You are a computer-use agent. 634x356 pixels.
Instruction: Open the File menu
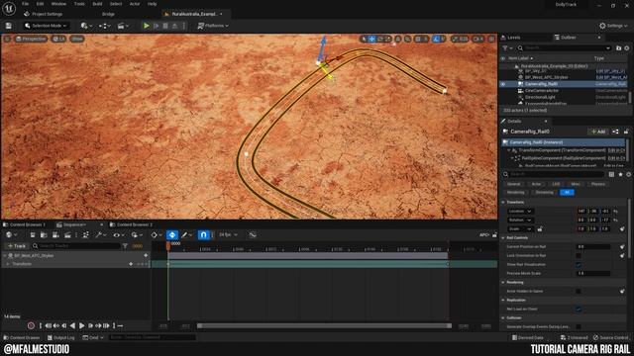click(x=25, y=4)
